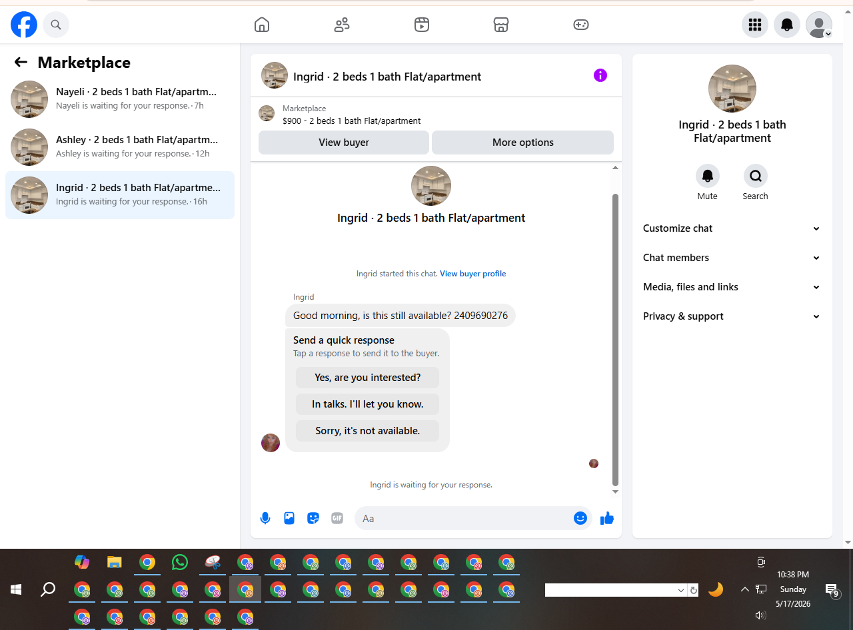Show hidden system tray icons
Image resolution: width=853 pixels, height=630 pixels.
[744, 589]
